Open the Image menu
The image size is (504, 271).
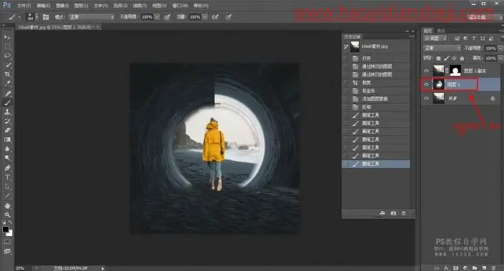62,6
